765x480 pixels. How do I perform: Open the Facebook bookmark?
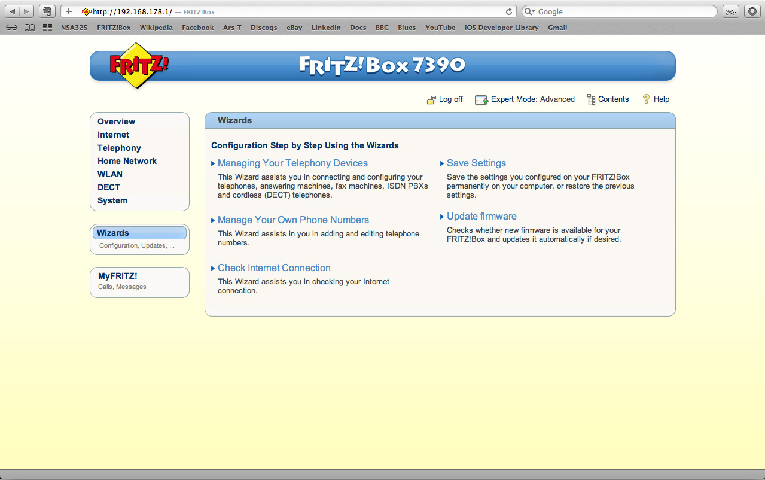click(x=198, y=28)
